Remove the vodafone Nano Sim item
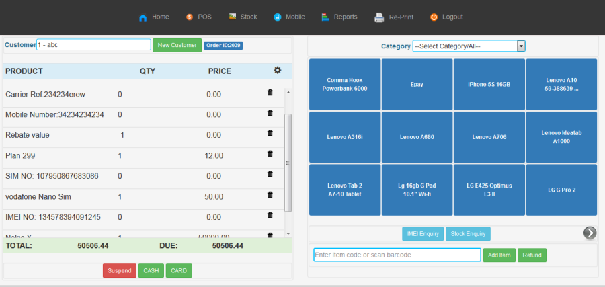 click(x=270, y=195)
